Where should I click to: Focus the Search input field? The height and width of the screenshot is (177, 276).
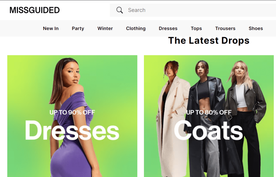click(x=193, y=10)
